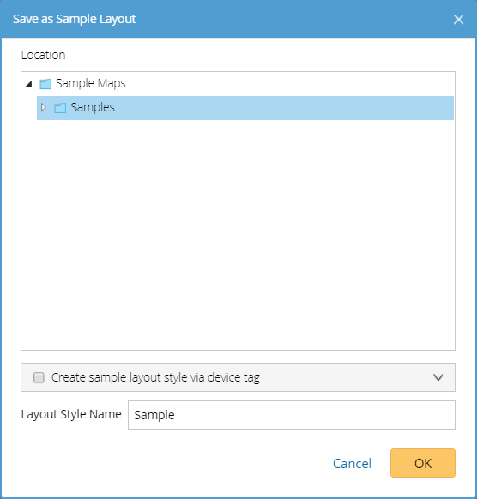
Task: Click the Location heading label
Action: point(43,55)
